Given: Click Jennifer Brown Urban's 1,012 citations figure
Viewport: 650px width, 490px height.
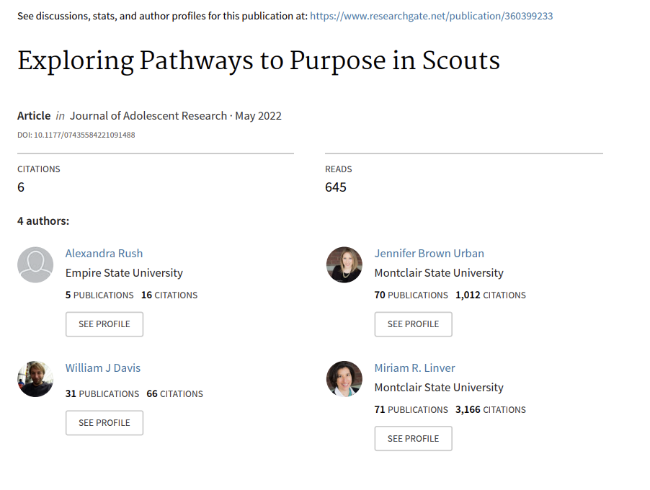Looking at the screenshot, I should tap(468, 295).
